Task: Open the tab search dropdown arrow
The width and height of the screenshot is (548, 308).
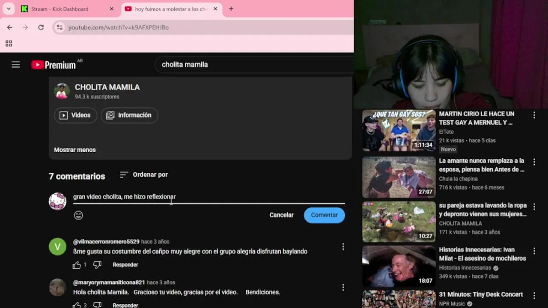Action: coord(8,9)
